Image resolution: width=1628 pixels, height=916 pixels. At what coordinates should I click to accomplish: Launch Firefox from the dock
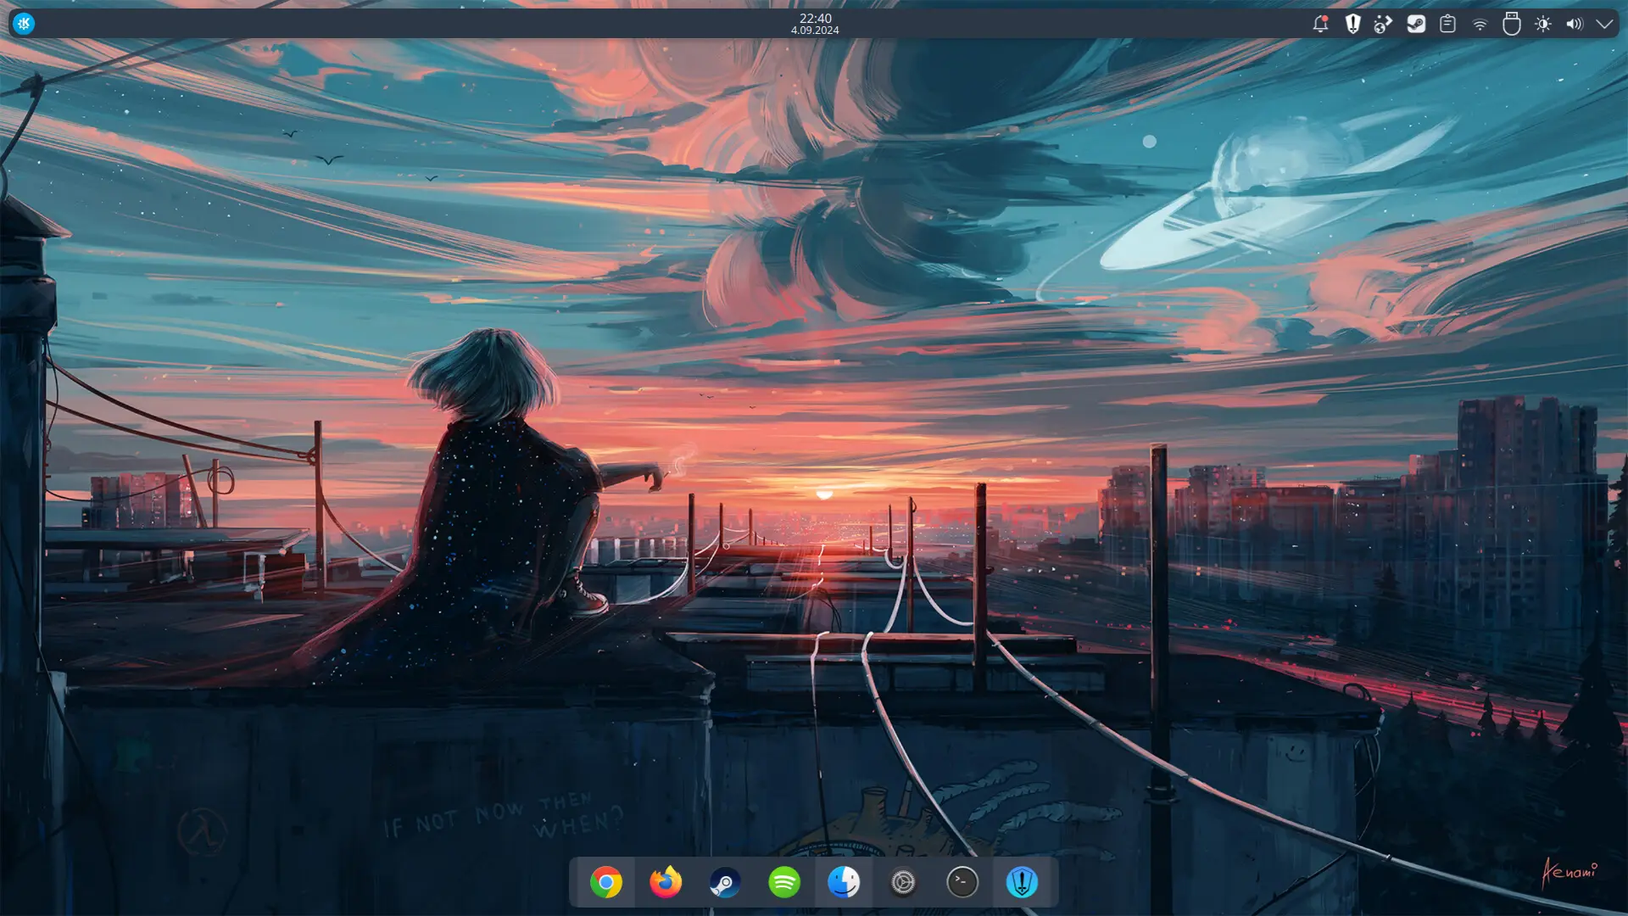click(666, 882)
